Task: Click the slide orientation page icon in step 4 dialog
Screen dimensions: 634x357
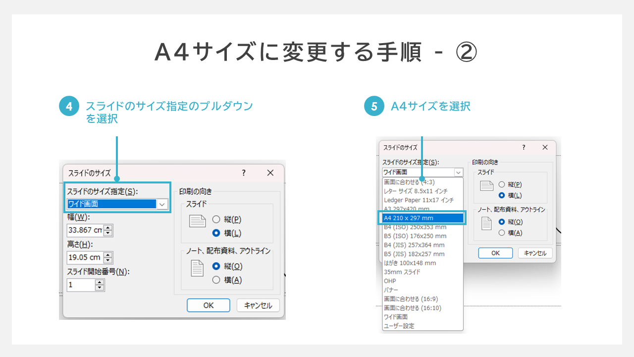Action: pos(197,222)
